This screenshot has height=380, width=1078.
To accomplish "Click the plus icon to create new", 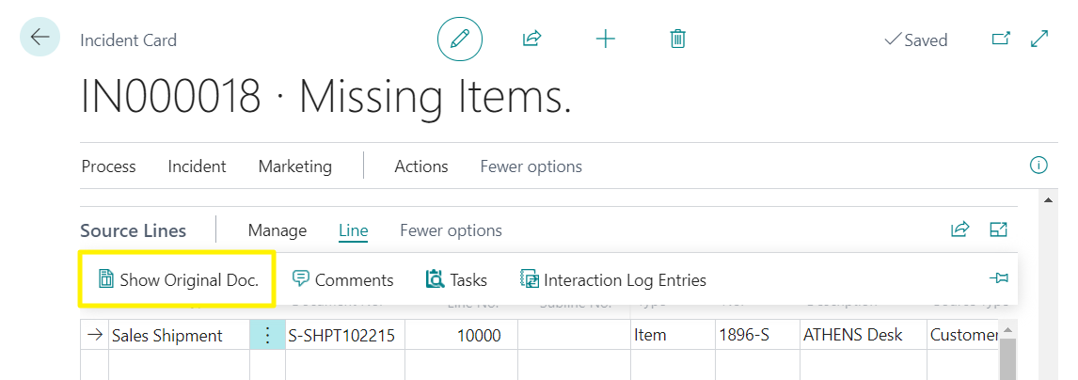I will click(x=606, y=40).
